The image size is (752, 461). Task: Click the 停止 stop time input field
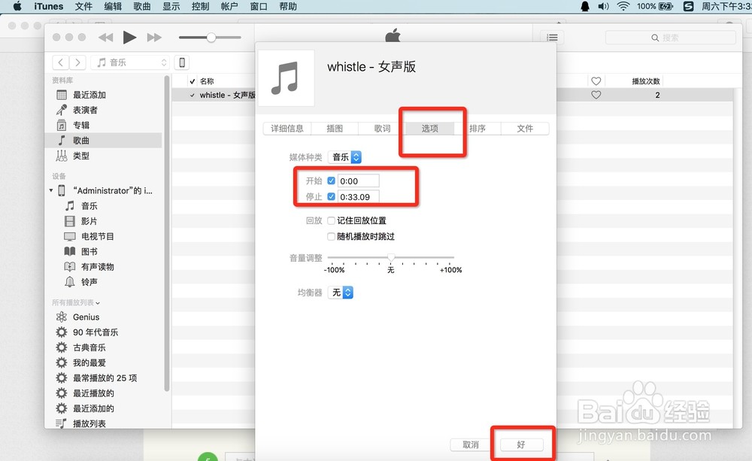(x=358, y=197)
